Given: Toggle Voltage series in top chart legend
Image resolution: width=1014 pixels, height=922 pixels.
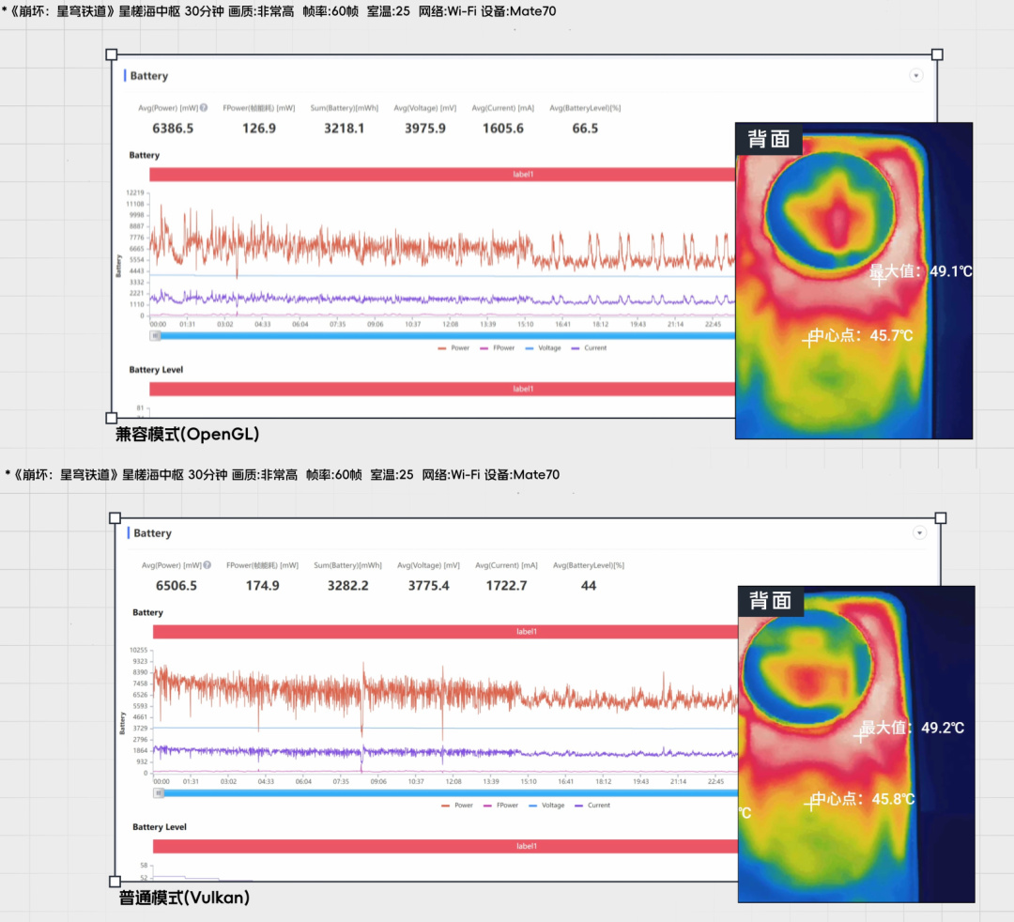Looking at the screenshot, I should tap(544, 347).
